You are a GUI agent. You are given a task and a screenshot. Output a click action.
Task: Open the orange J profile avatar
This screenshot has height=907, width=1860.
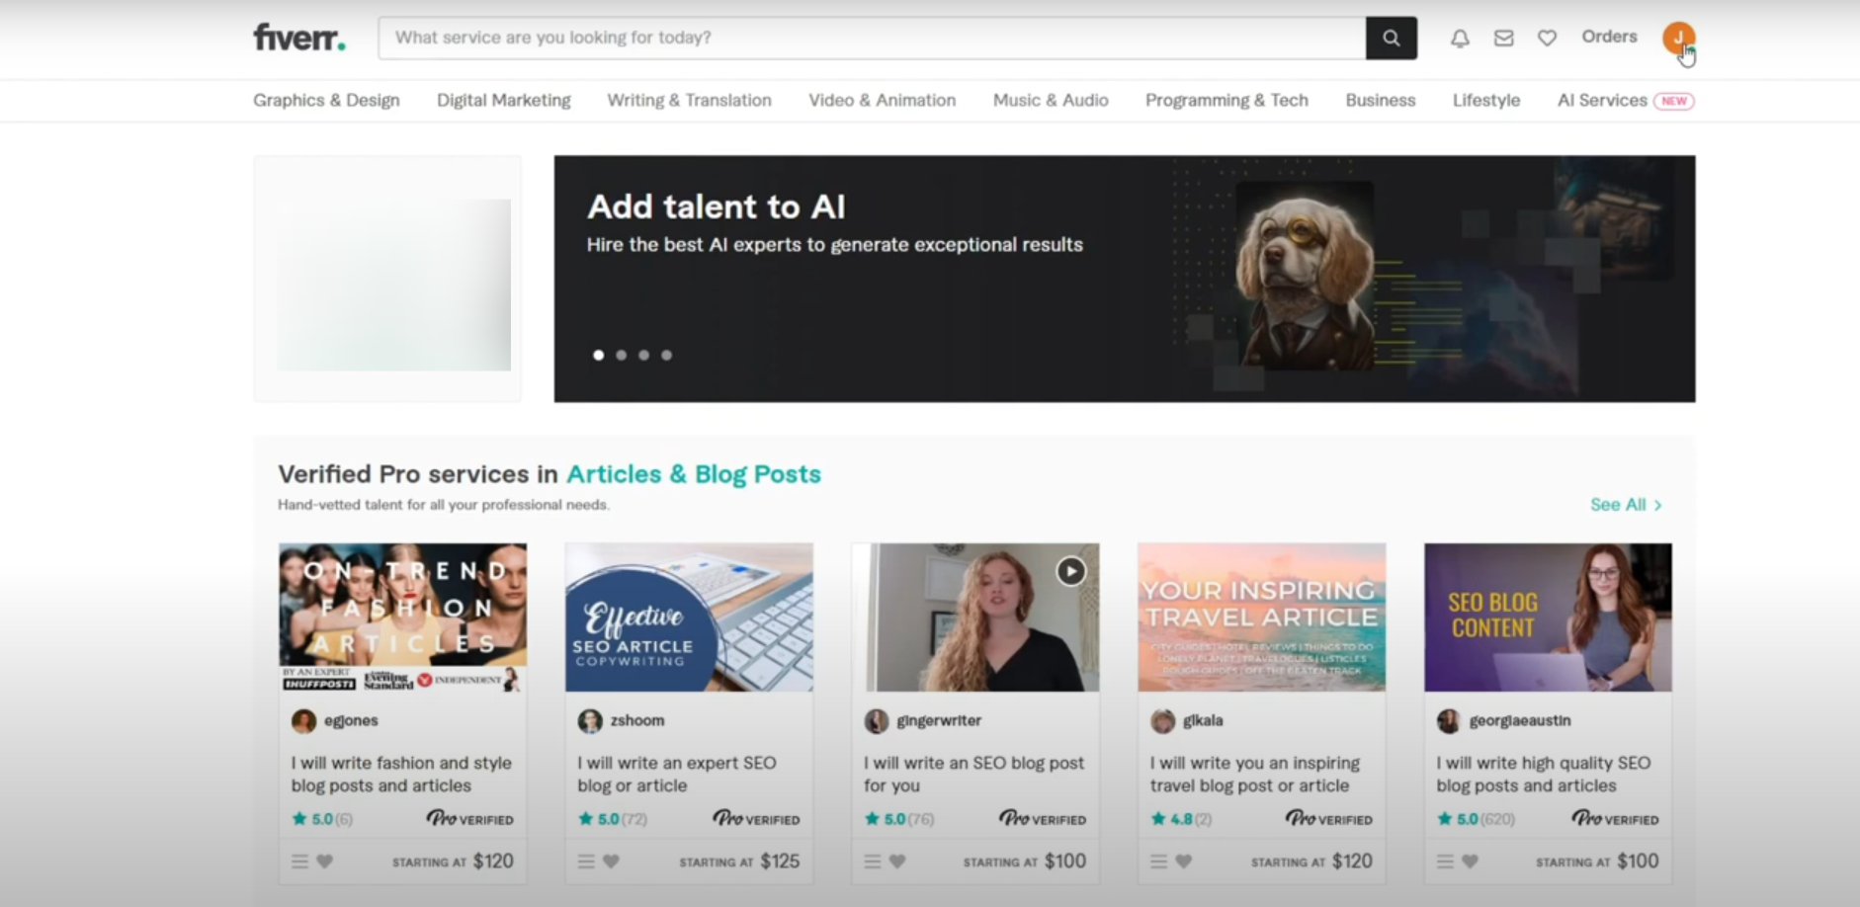pyautogui.click(x=1677, y=39)
